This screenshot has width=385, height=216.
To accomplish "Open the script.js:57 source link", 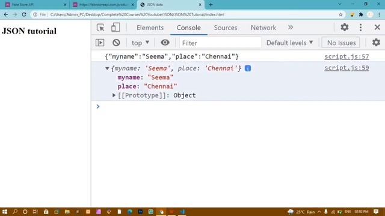I will pyautogui.click(x=346, y=56).
